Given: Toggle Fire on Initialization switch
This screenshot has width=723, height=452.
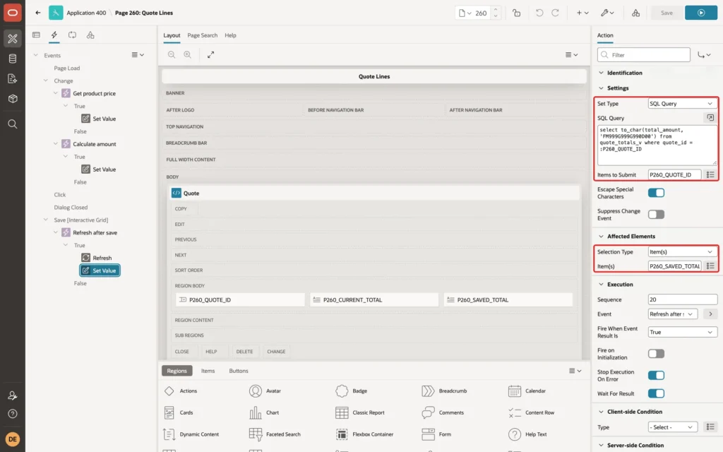Looking at the screenshot, I should [x=656, y=354].
